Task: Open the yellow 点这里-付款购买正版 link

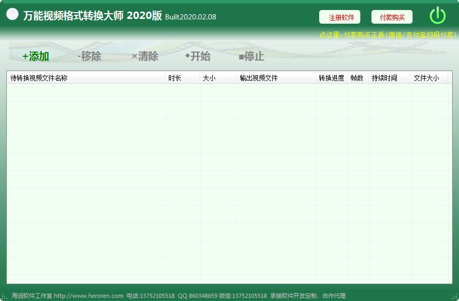Action: point(387,35)
